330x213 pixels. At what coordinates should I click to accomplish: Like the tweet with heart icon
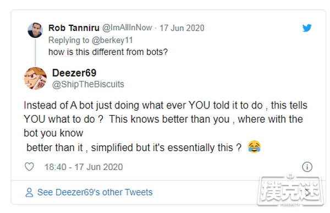tap(29, 167)
